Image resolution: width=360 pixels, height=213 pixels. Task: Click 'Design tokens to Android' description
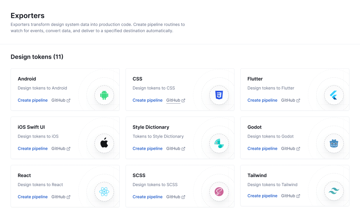(x=42, y=88)
